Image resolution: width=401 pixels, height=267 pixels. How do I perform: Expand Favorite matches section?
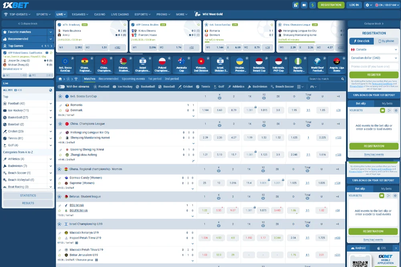pyautogui.click(x=51, y=32)
